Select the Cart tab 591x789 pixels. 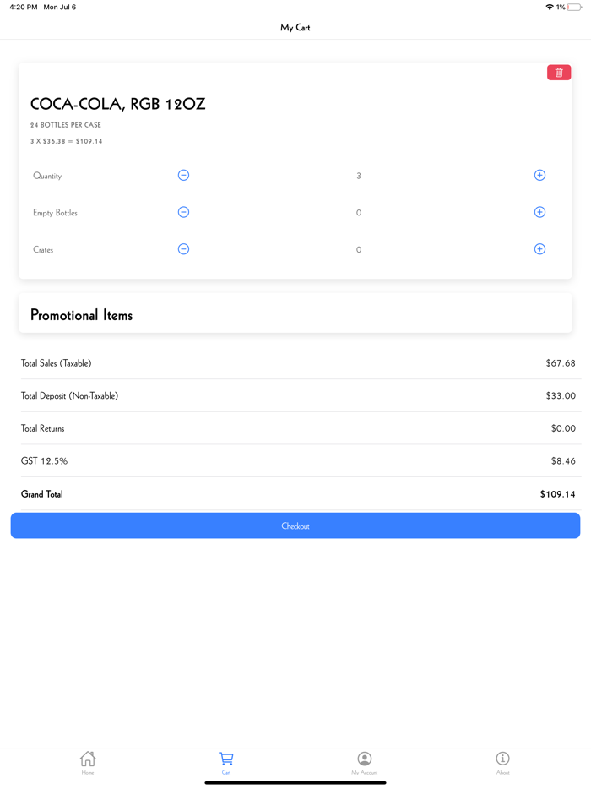(226, 762)
